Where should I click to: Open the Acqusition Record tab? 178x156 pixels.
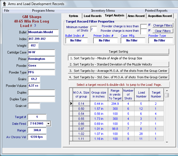[x=160, y=16]
